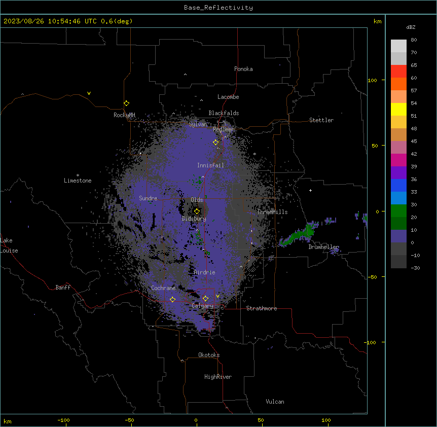Click the Didsbury label
The width and height of the screenshot is (437, 427).
pos(194,219)
